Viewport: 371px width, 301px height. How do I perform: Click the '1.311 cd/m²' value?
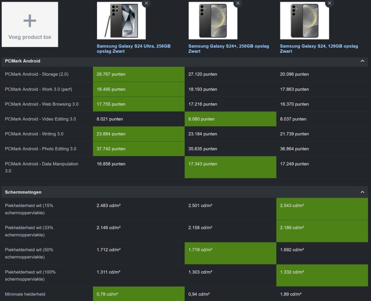pyautogui.click(x=109, y=272)
